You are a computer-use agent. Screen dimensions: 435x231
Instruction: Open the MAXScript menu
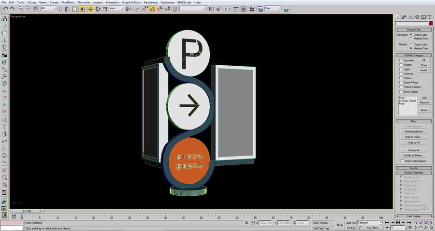click(x=185, y=2)
